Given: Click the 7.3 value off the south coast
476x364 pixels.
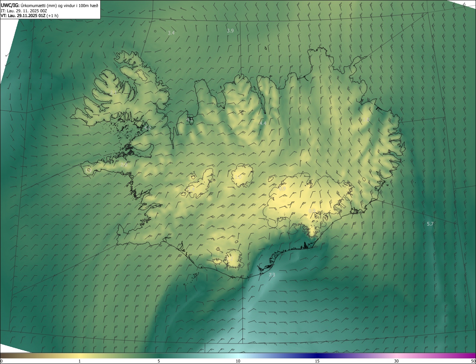Looking at the screenshot, I should 272,275.
